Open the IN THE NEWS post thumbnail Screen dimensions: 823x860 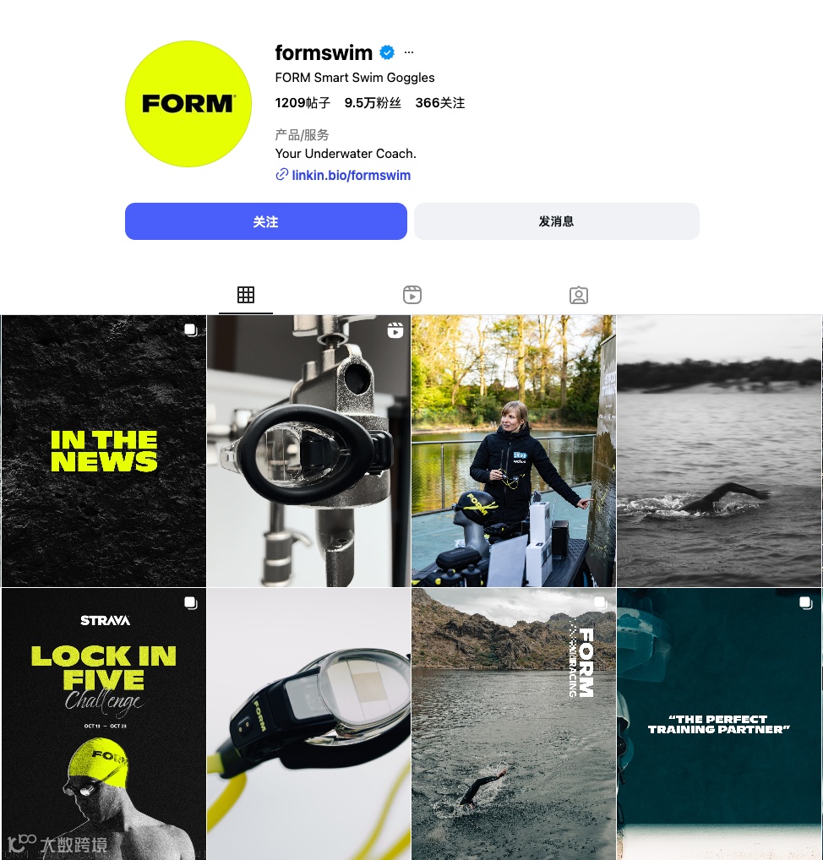(x=104, y=451)
